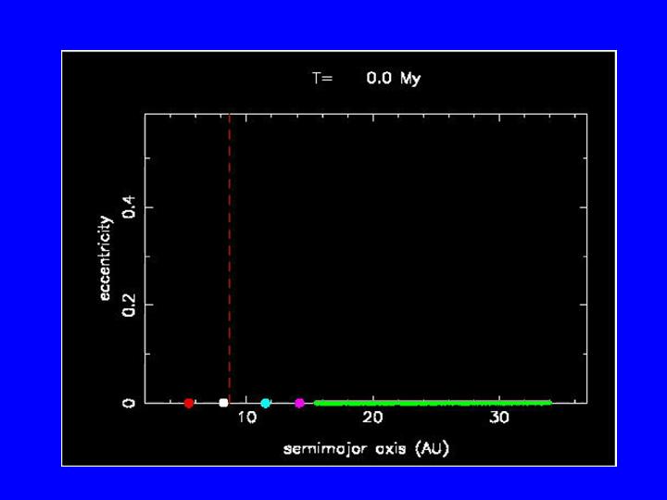Click the y-axis tick label 0
The image size is (667, 500).
(130, 403)
